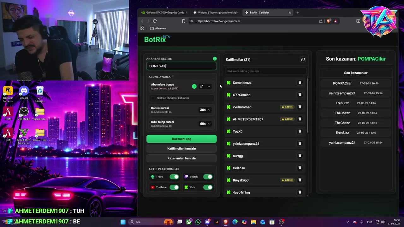The image size is (404, 227).
Task: Open the Alienware bookmarks folder
Action: [158, 28]
